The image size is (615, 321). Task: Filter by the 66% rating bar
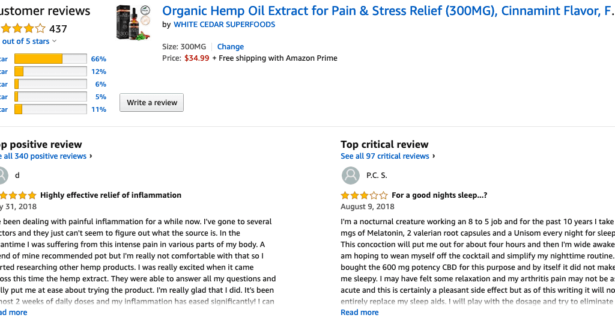click(x=50, y=59)
